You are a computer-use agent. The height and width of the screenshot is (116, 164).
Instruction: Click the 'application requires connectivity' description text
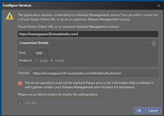[x=88, y=17]
